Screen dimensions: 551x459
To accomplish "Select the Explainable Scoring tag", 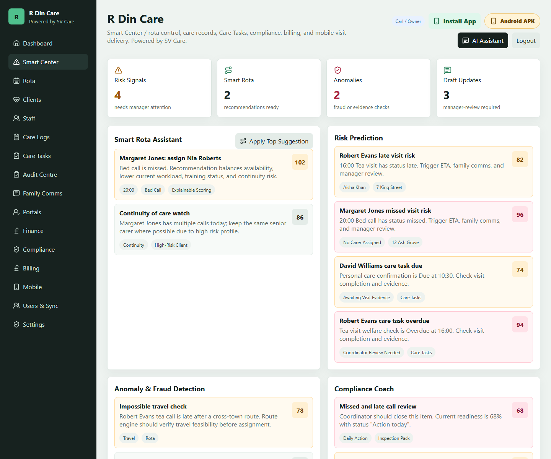I will tap(191, 190).
